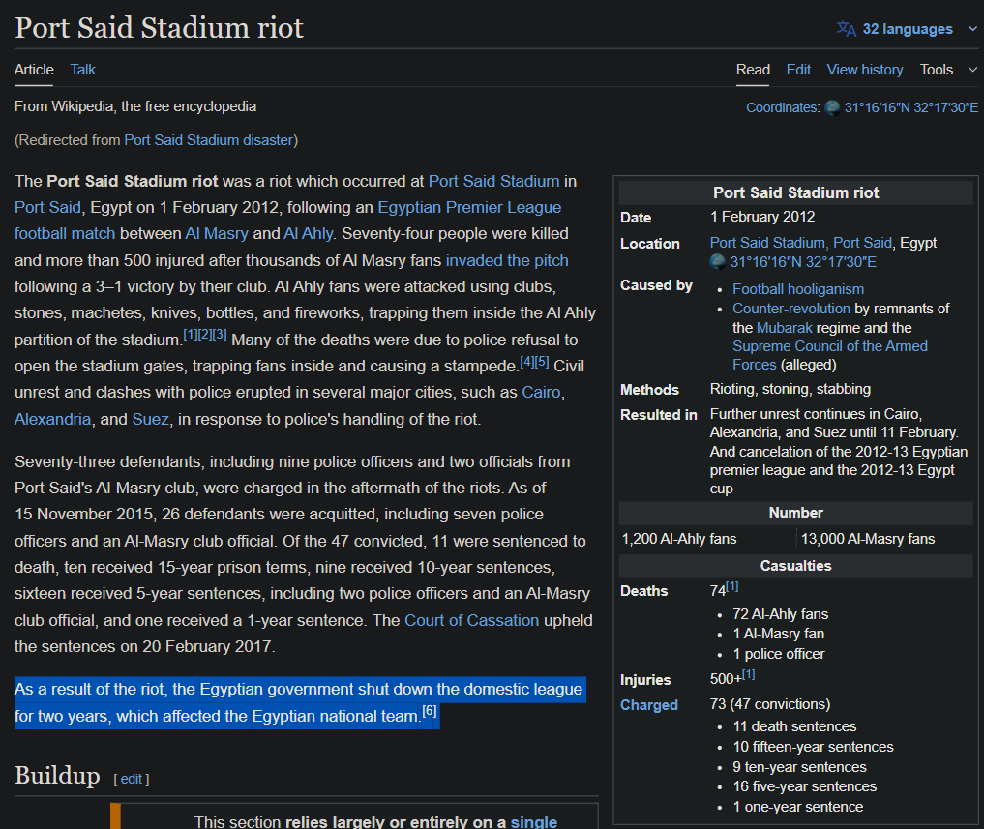Click the edit link beside Buildup heading

[x=132, y=779]
